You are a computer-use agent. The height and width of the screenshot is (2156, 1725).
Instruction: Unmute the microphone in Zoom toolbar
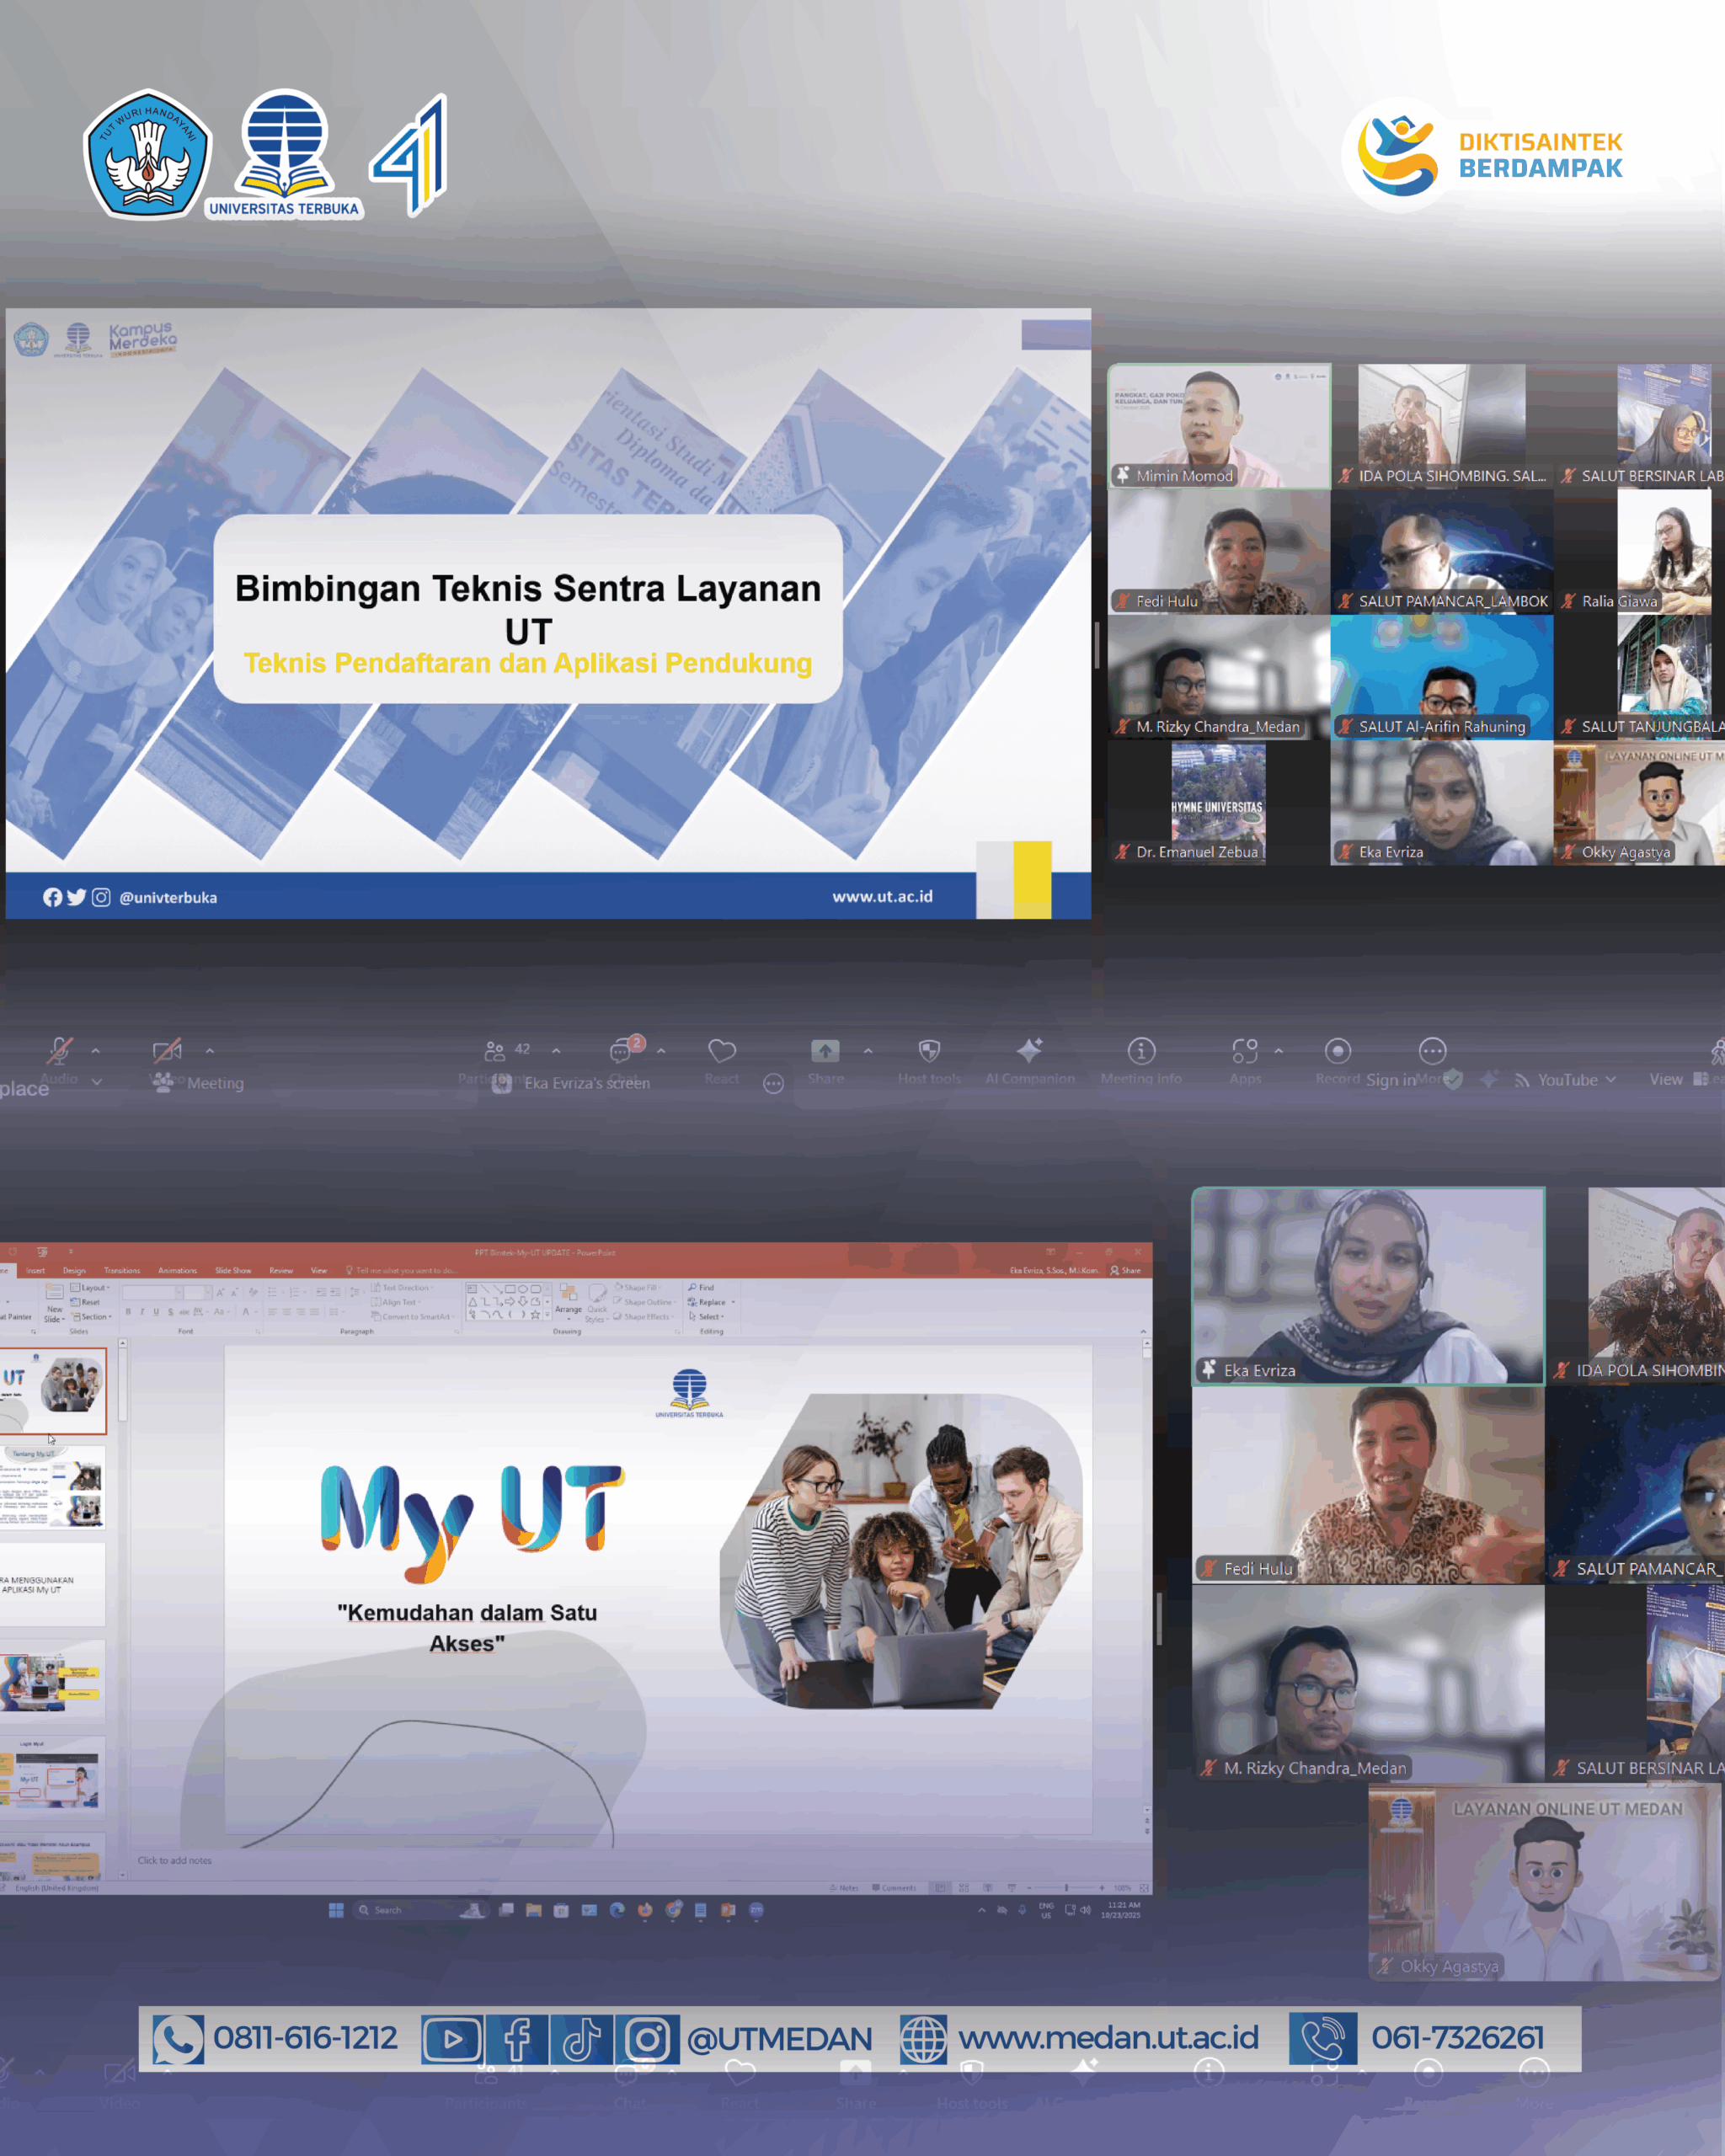click(60, 1051)
